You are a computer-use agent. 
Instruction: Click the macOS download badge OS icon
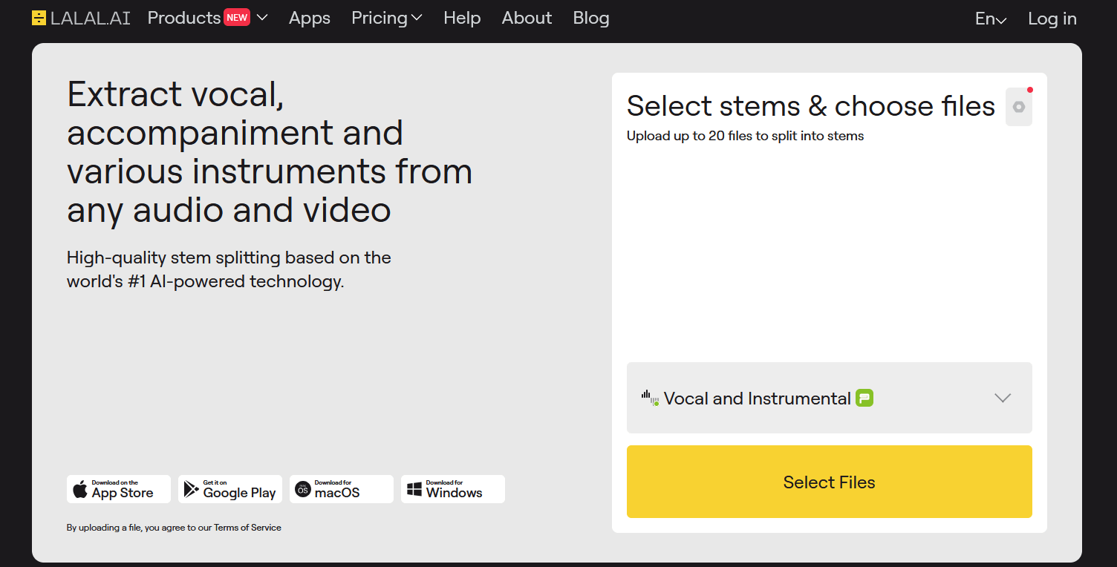point(302,489)
